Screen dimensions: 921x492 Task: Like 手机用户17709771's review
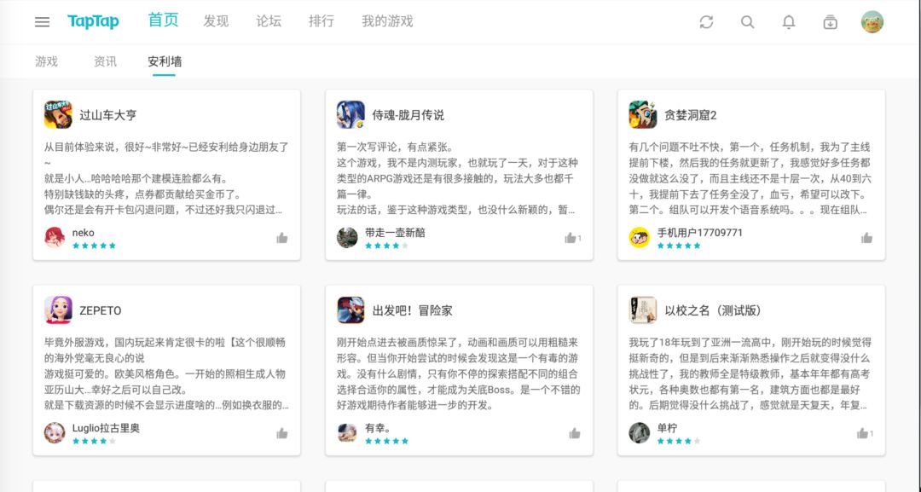(866, 238)
